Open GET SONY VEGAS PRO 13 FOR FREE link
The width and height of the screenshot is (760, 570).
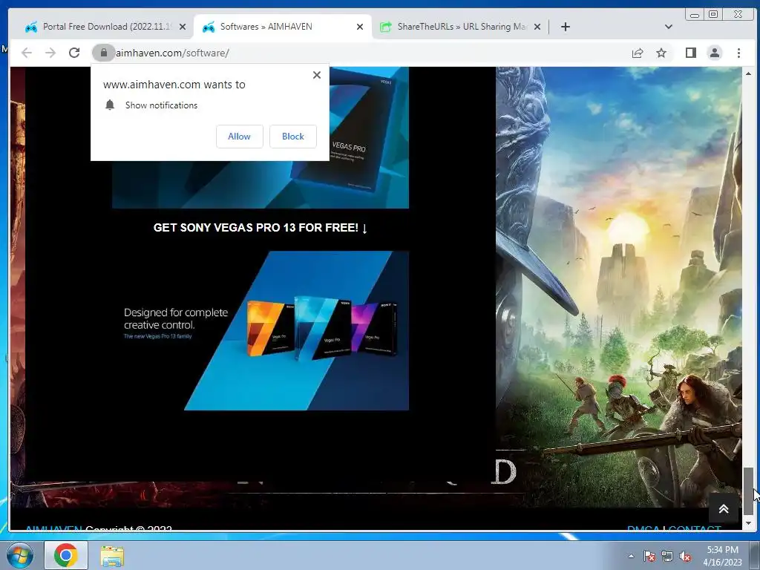[261, 228]
